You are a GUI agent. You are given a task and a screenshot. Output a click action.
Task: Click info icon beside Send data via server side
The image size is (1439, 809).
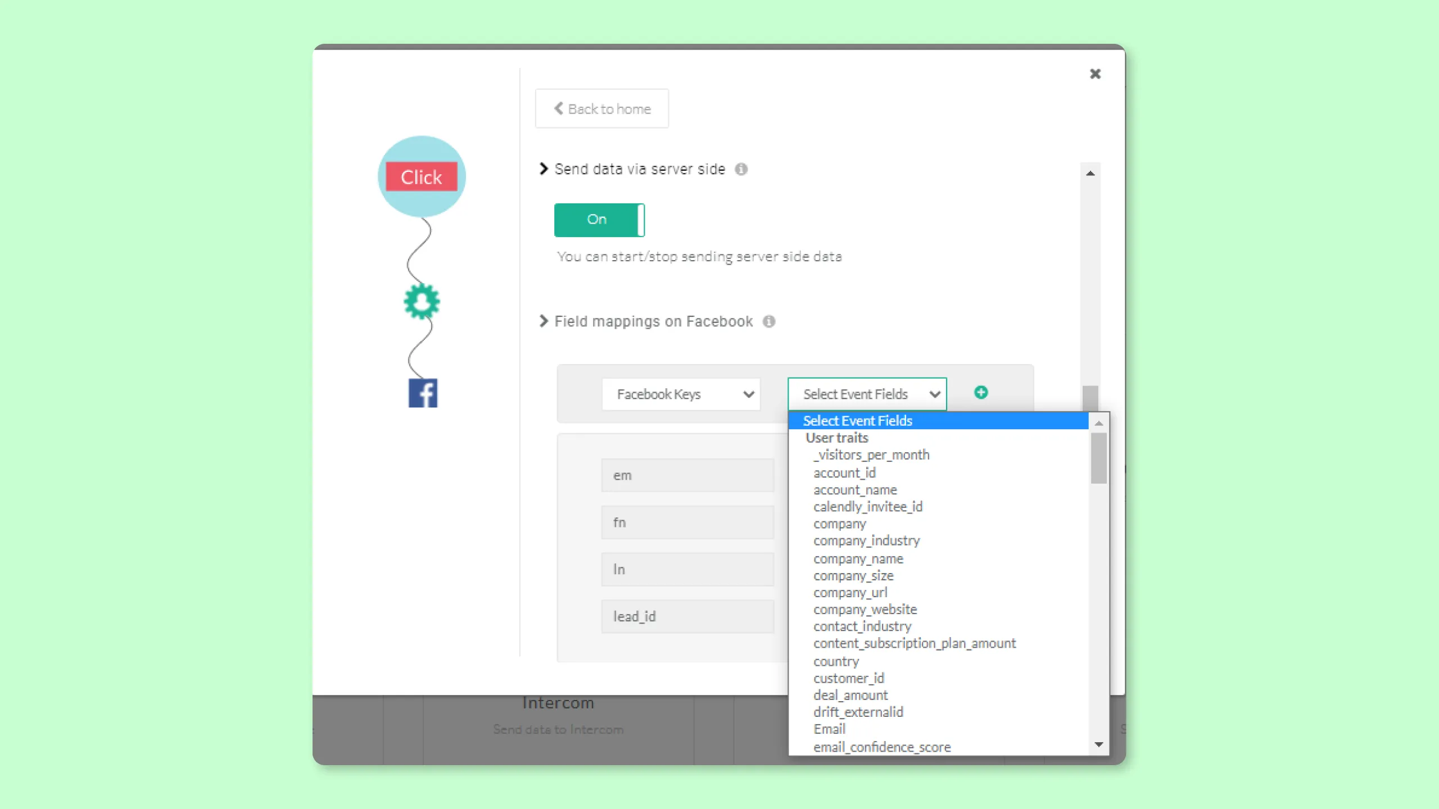[x=741, y=169]
